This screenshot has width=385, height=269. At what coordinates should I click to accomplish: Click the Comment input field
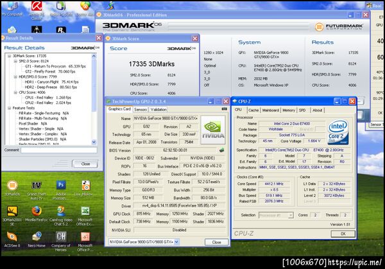pyautogui.click(x=59, y=150)
